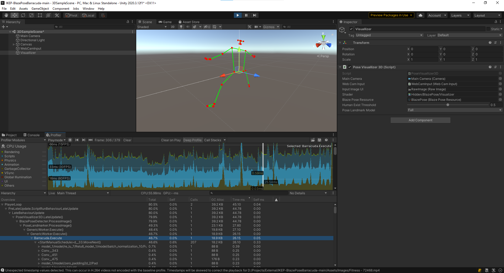Open the Pose Landmark Model dropdown

454,110
